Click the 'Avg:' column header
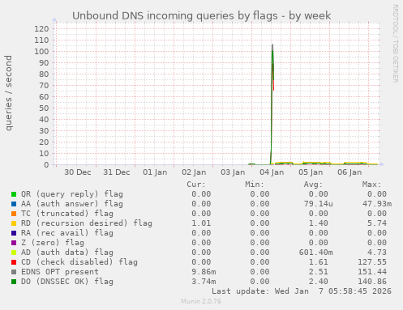 tap(313, 185)
